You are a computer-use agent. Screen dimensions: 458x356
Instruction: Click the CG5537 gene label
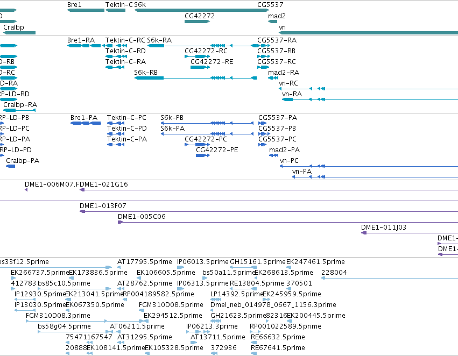click(270, 5)
